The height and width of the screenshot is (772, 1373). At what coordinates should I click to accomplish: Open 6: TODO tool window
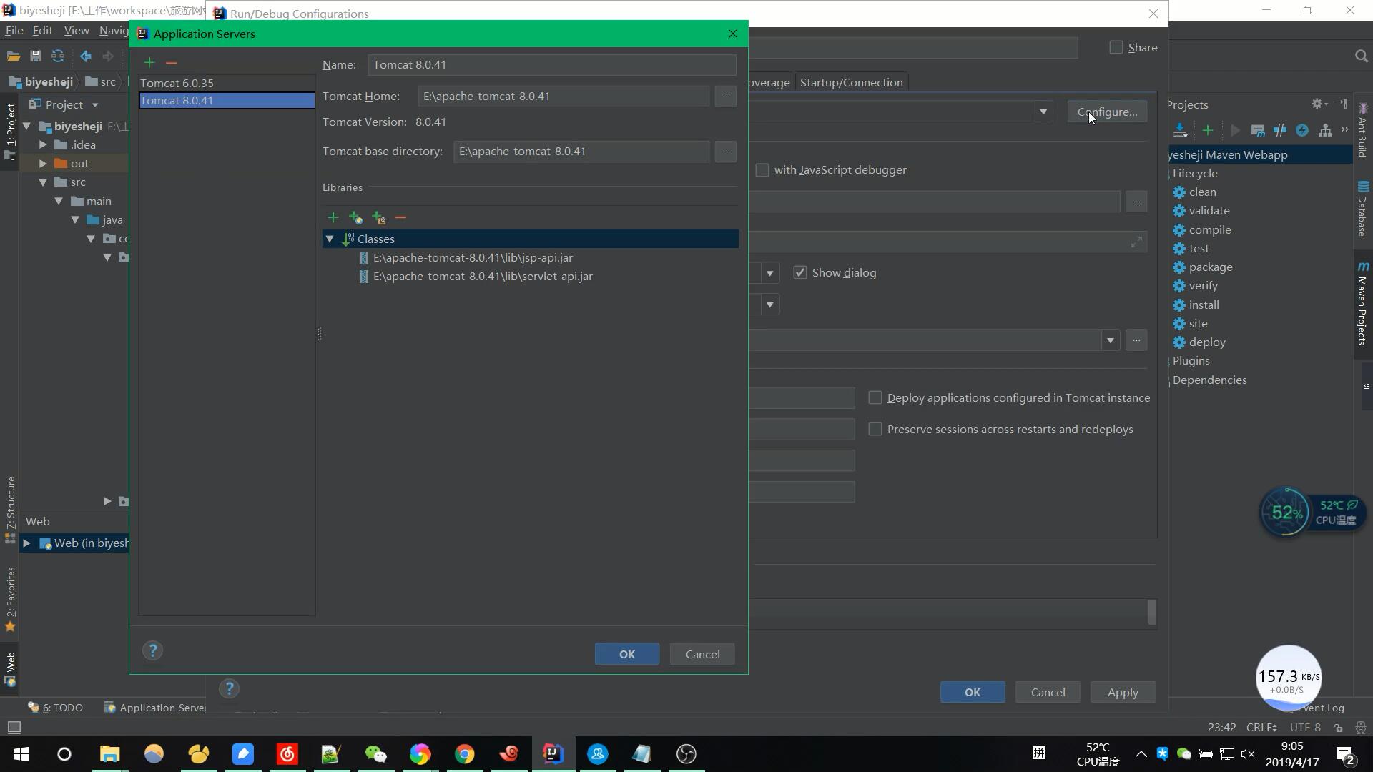pyautogui.click(x=56, y=708)
